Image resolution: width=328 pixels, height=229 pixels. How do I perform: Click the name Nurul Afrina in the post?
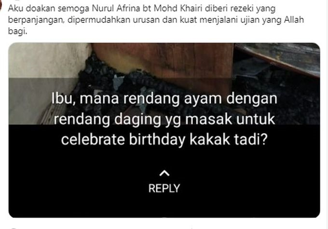(116, 8)
